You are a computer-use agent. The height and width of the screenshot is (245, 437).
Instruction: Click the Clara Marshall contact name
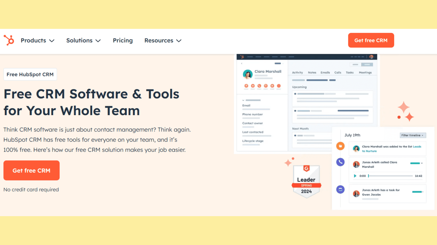[268, 72]
